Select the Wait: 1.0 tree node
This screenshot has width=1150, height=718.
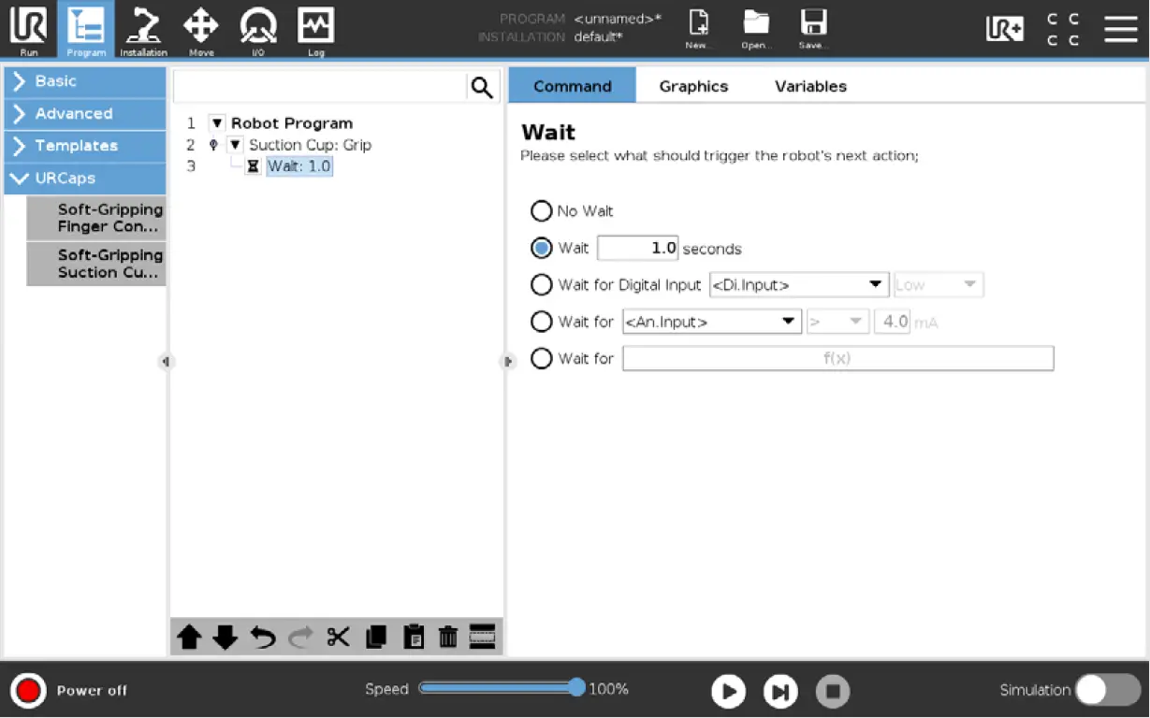[x=299, y=166]
